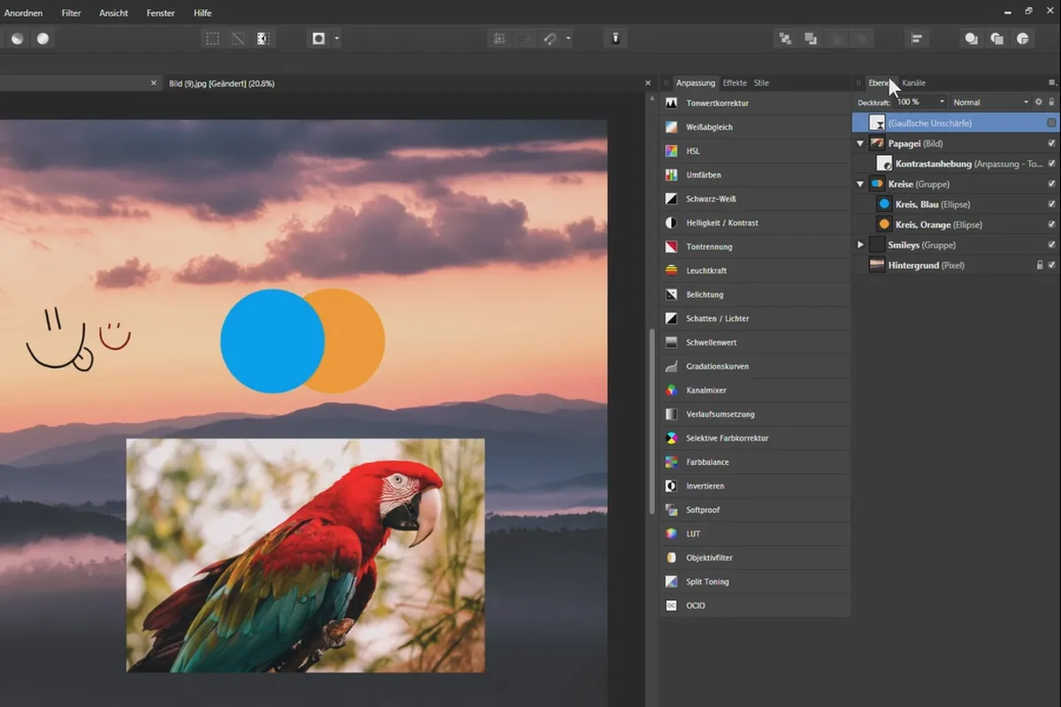Image resolution: width=1061 pixels, height=707 pixels.
Task: Add a Tonwertkorrektur adjustment
Action: (756, 103)
